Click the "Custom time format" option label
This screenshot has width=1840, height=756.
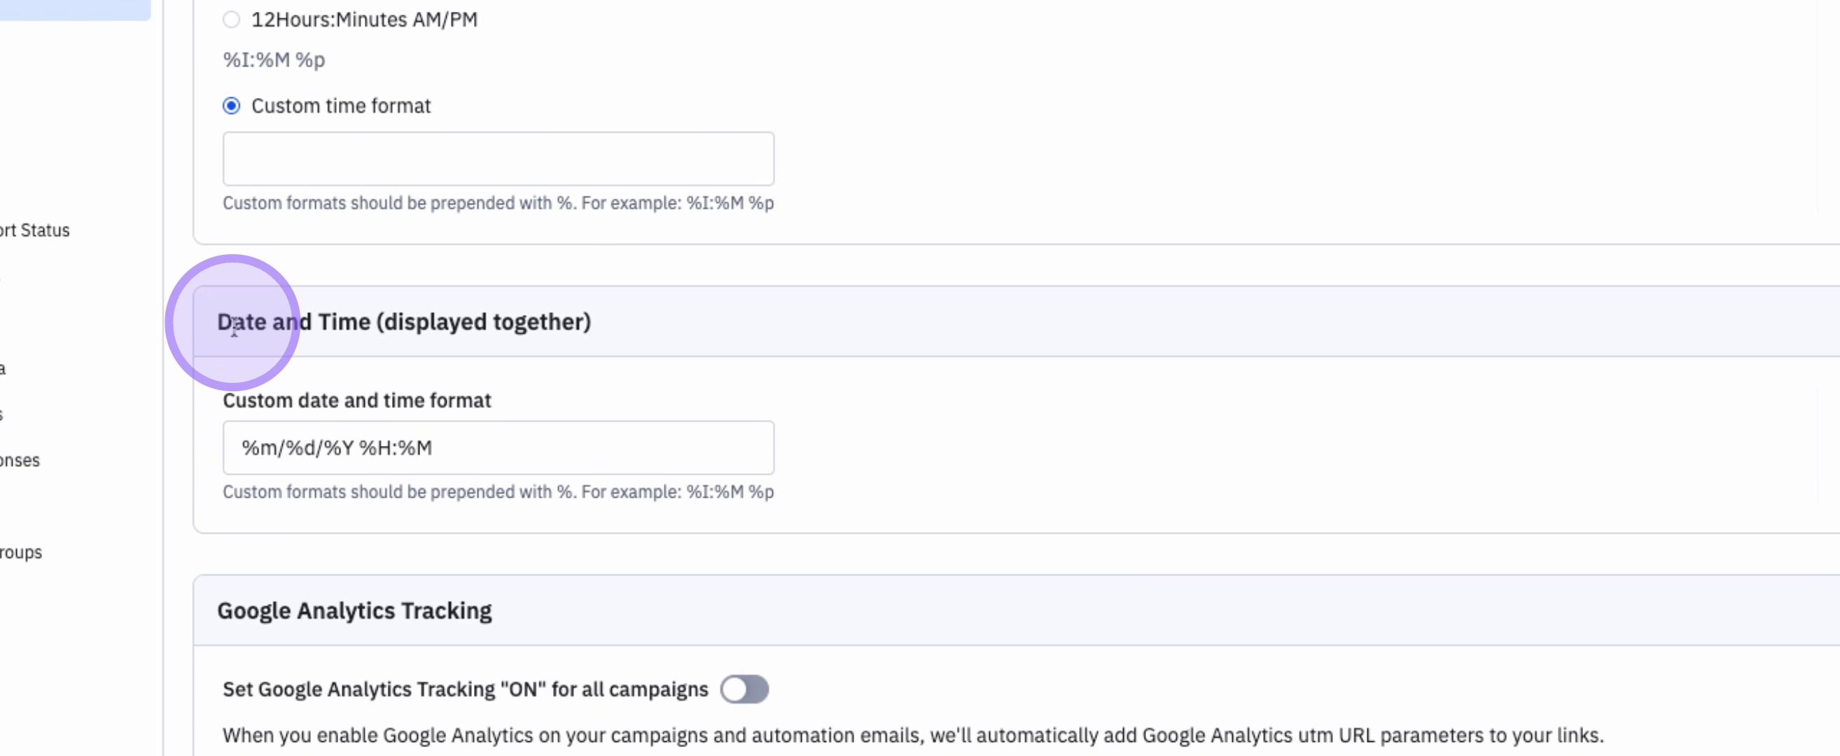click(x=341, y=106)
